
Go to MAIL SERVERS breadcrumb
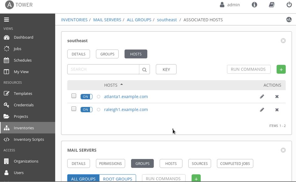click(107, 20)
